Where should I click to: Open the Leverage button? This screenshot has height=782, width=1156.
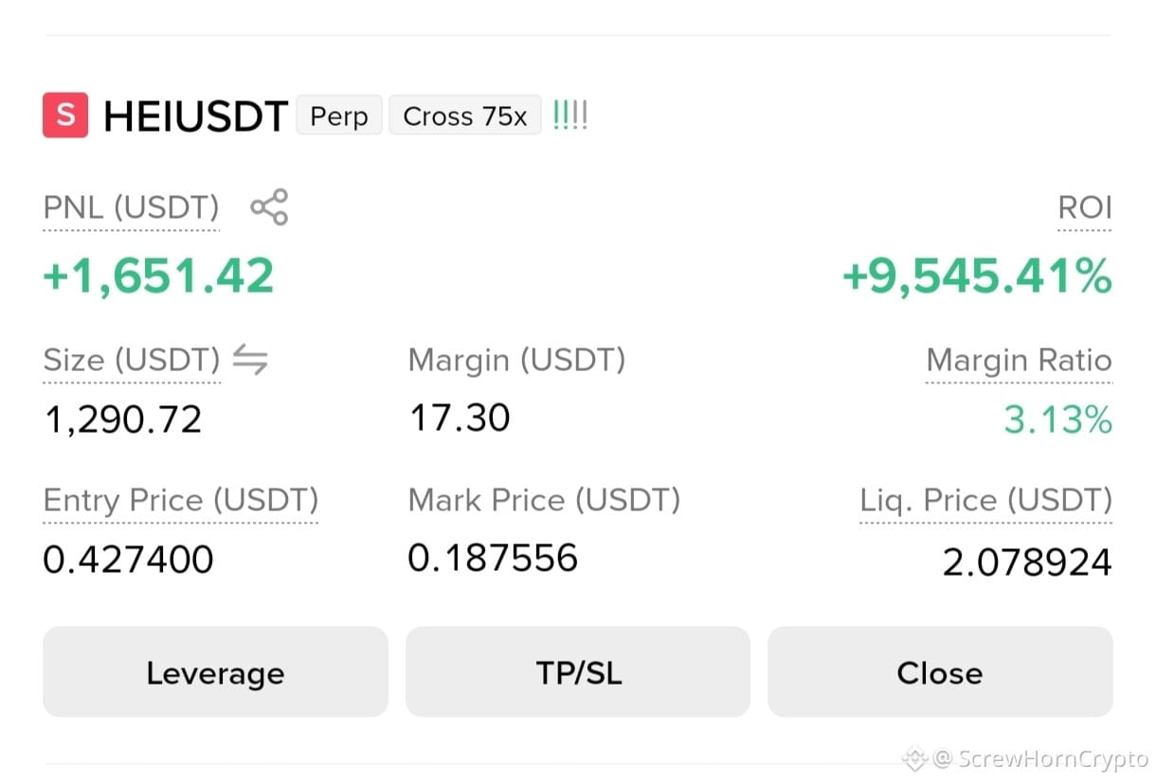click(x=215, y=672)
